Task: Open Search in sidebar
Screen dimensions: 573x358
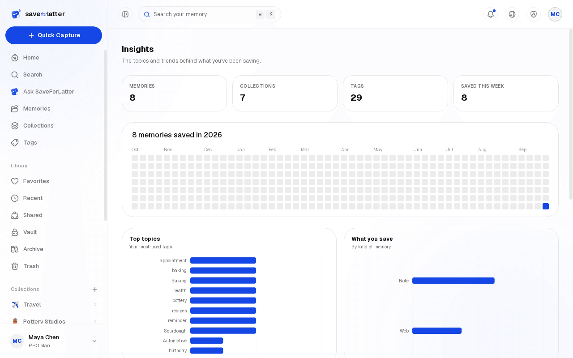Action: (54, 75)
